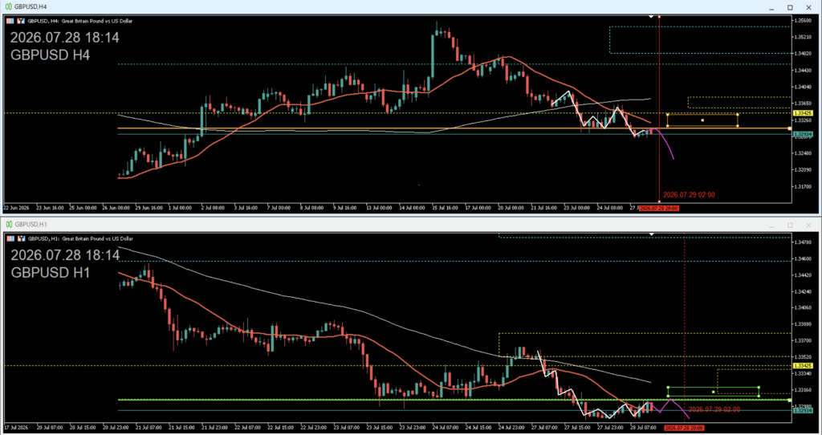Close the GBPUSD,H1 chart window
The image size is (822, 435).
coord(808,226)
